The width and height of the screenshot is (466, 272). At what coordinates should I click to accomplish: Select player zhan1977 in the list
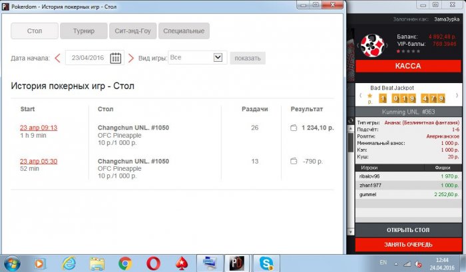[409, 186]
